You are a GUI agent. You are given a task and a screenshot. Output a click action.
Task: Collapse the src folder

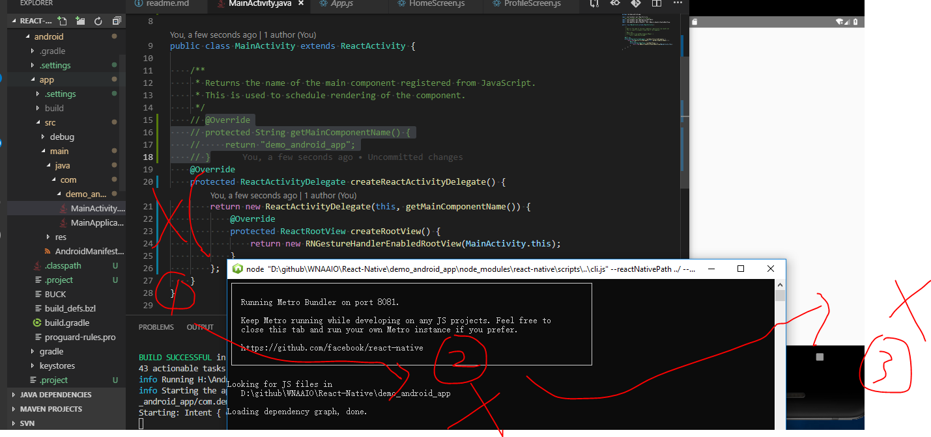click(x=38, y=122)
